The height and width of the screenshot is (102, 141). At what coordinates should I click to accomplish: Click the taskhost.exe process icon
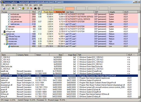[x=9, y=24]
